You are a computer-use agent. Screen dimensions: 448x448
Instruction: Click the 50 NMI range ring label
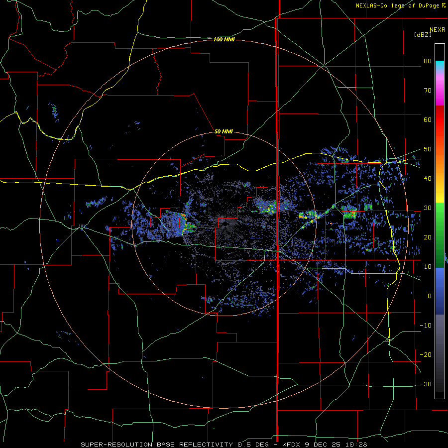[224, 132]
